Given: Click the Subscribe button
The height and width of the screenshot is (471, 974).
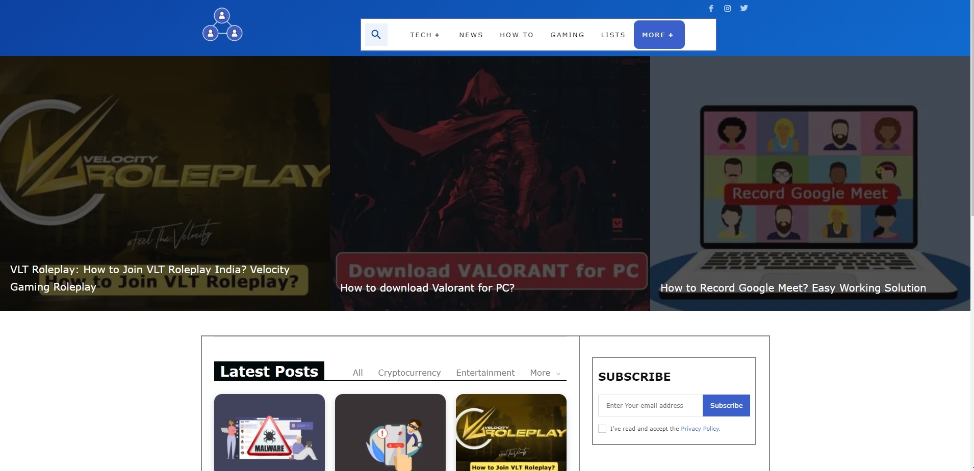Looking at the screenshot, I should pyautogui.click(x=726, y=405).
